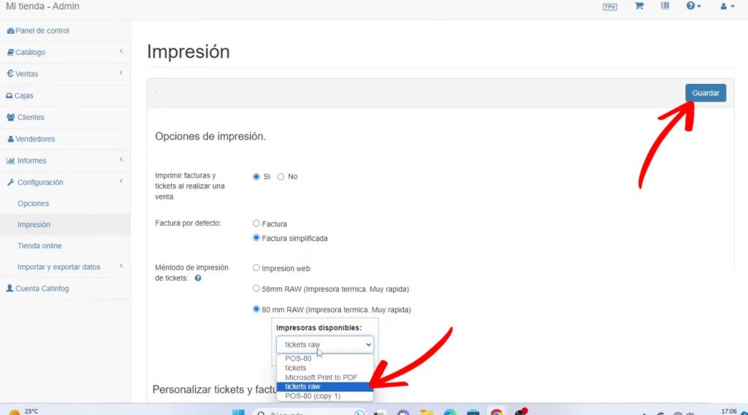Open the TPV point-of-sale icon
748x415 pixels.
(x=609, y=7)
